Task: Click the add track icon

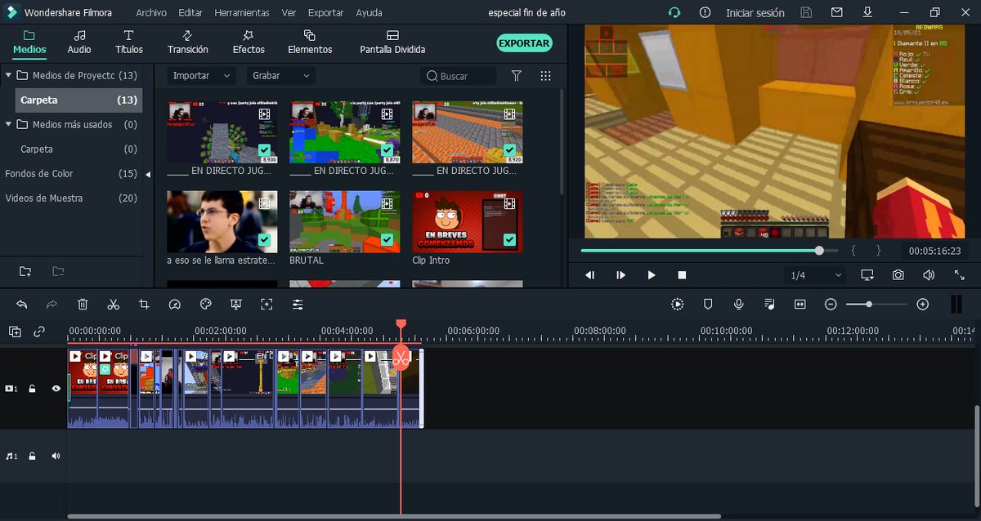Action: pos(15,332)
